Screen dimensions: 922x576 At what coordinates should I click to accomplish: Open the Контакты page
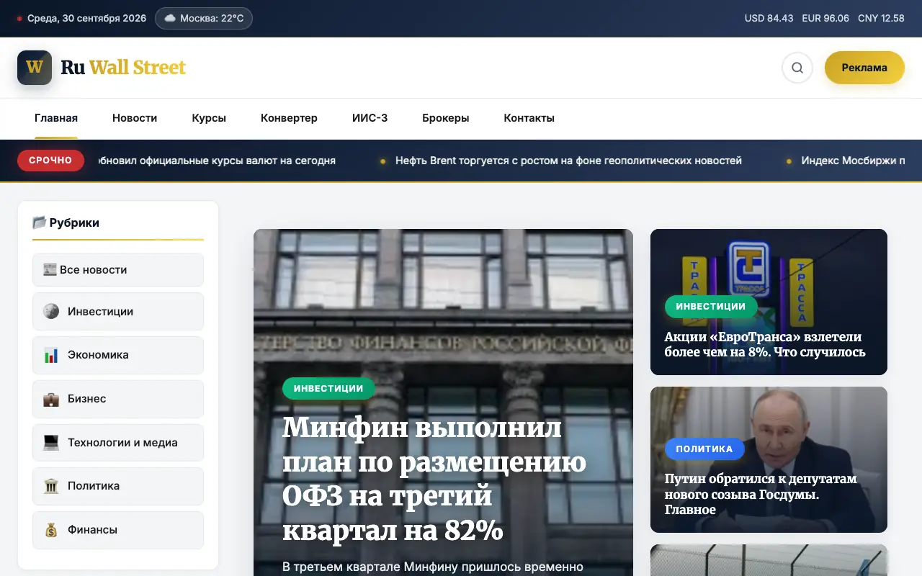pos(529,118)
